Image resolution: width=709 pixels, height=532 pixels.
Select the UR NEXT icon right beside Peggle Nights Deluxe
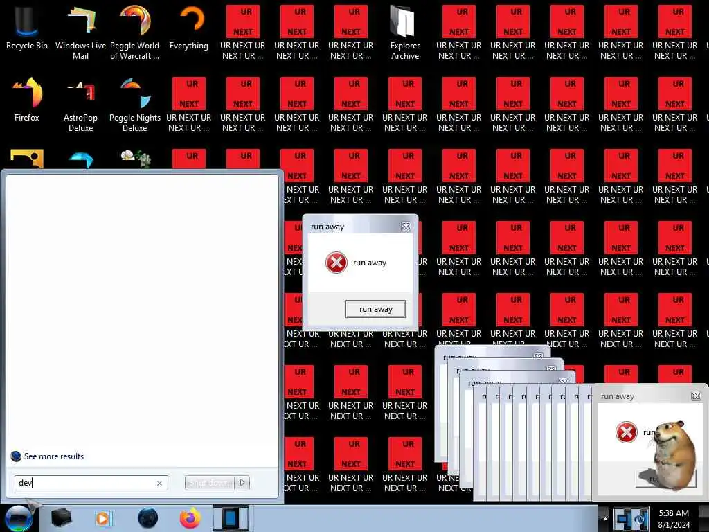(x=189, y=104)
